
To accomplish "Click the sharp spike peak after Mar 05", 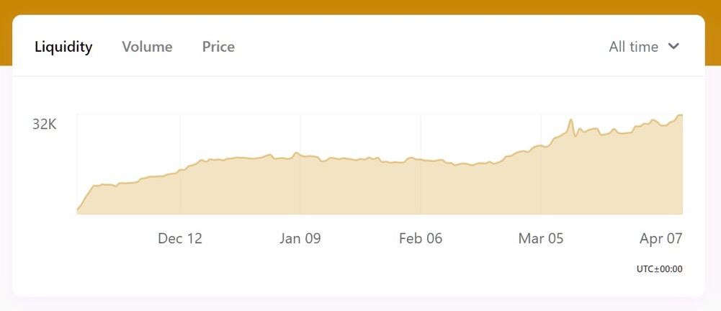I will click(x=570, y=120).
